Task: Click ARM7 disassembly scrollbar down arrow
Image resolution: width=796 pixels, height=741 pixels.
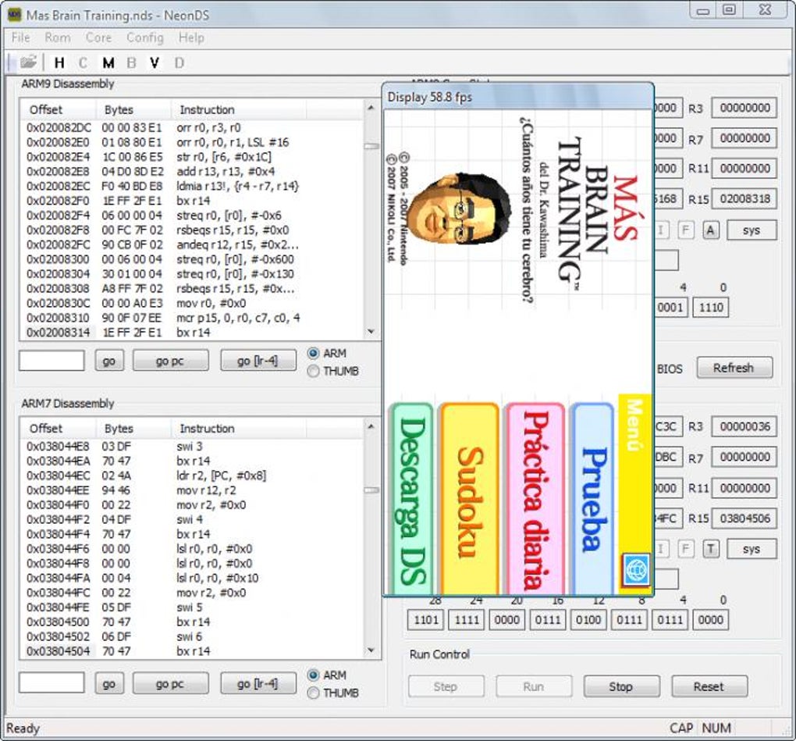Action: pyautogui.click(x=371, y=650)
